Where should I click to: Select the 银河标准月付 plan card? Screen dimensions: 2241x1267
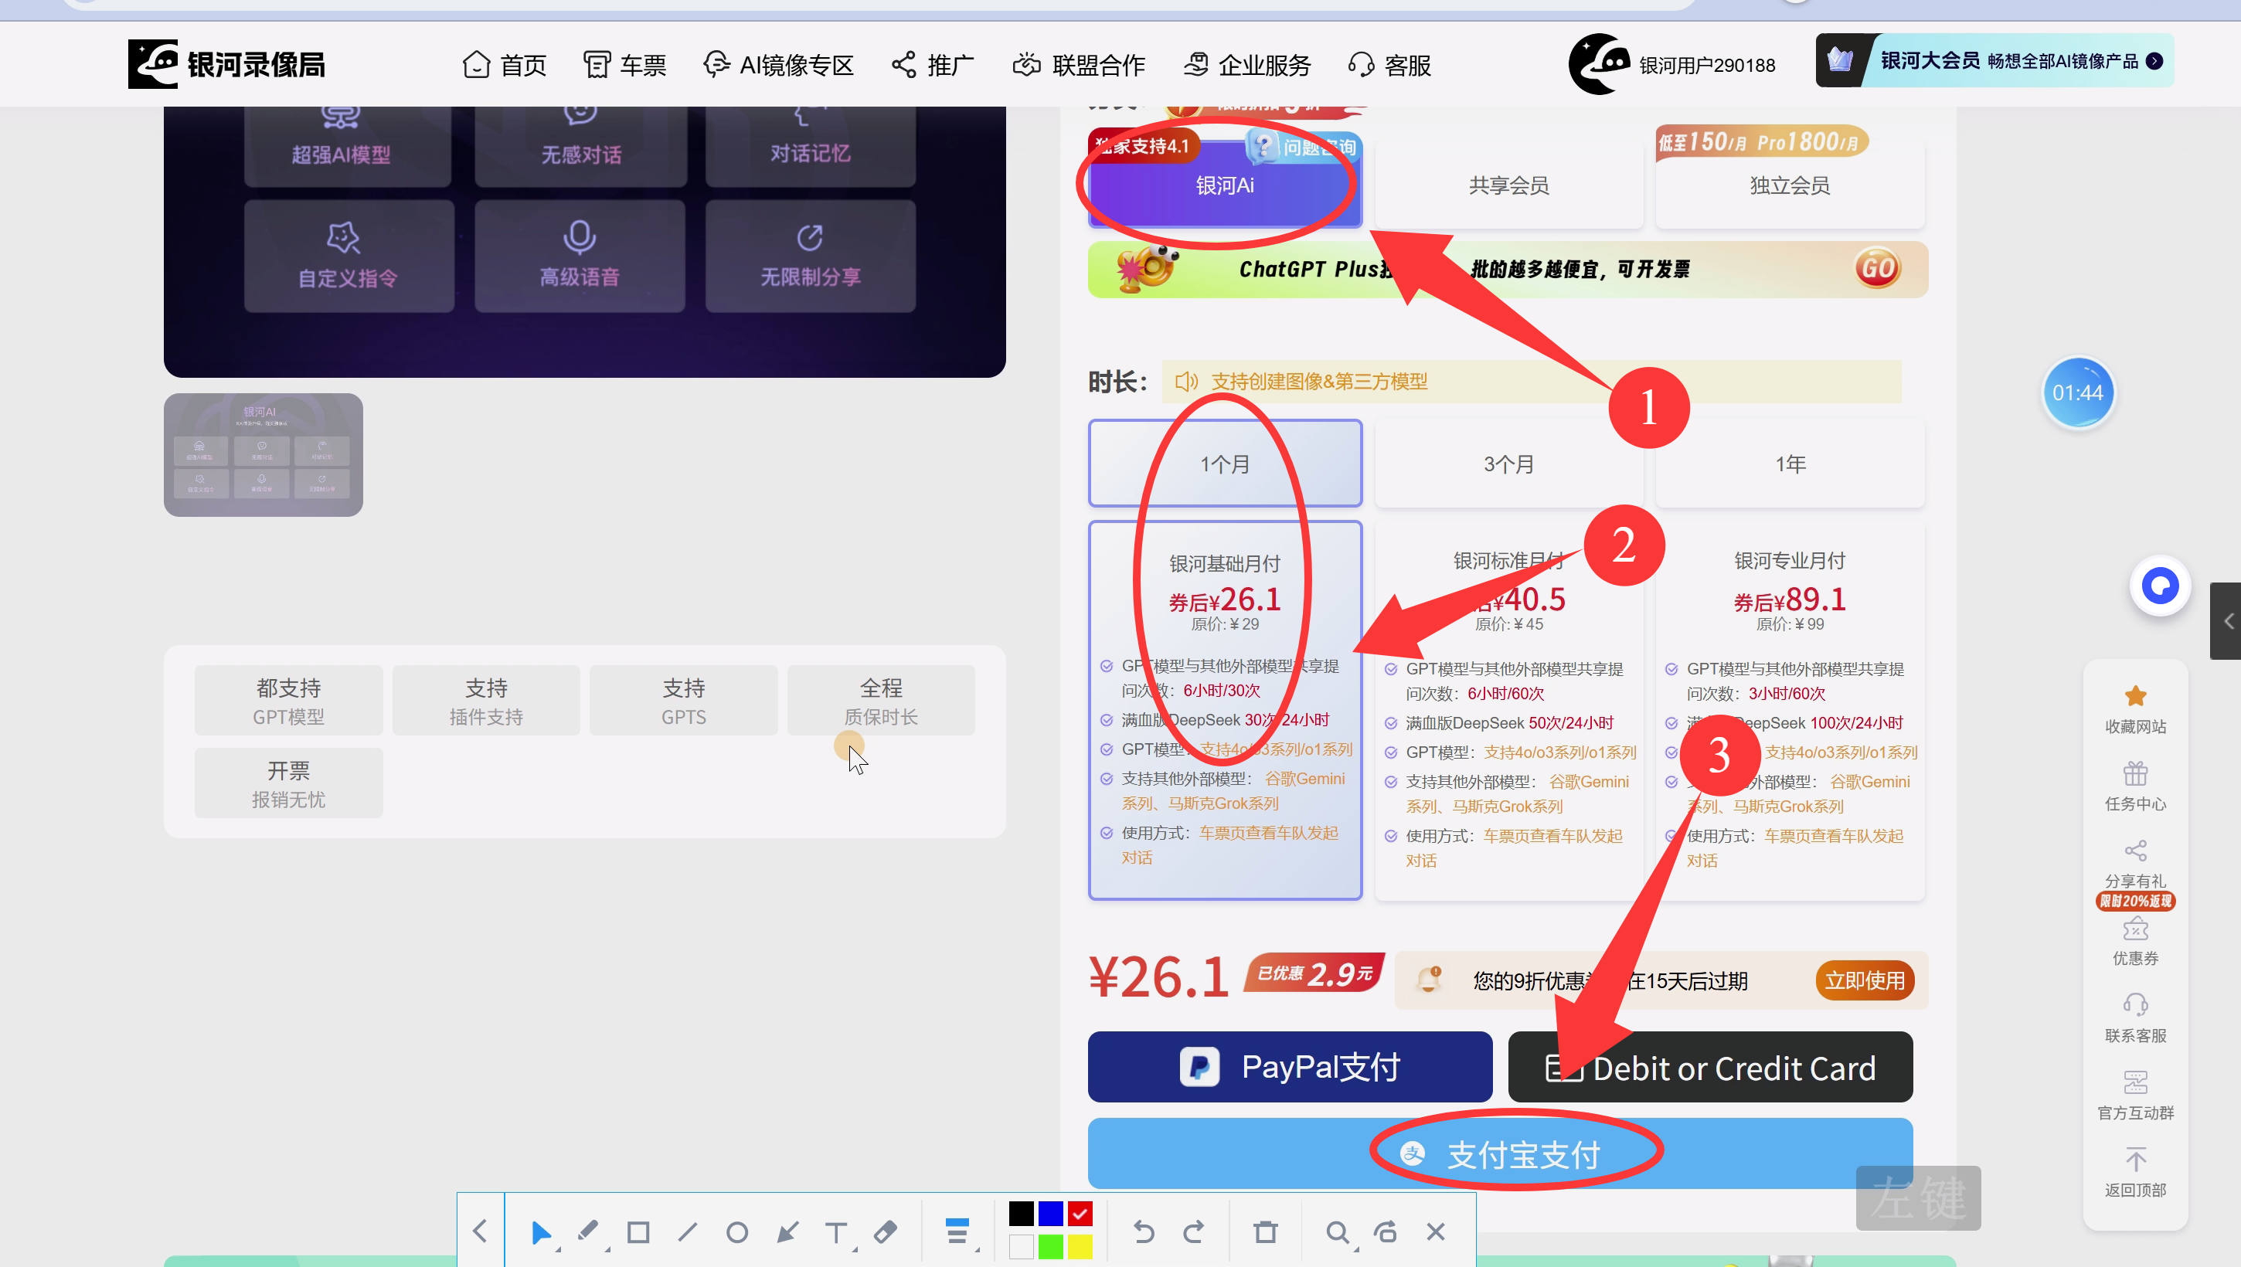1508,710
